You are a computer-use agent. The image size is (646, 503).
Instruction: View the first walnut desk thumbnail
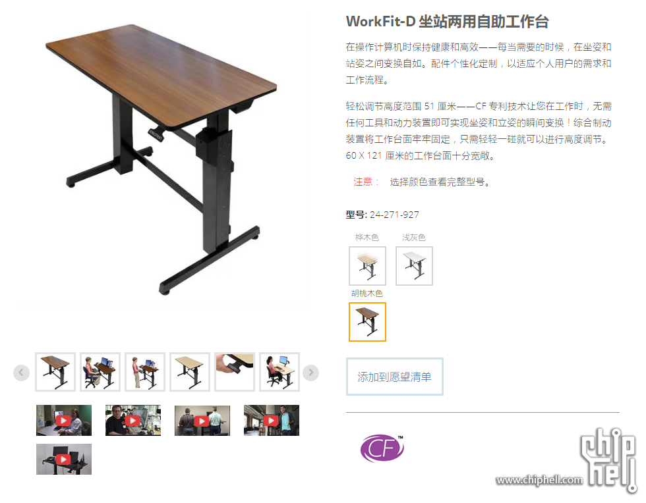(x=55, y=372)
